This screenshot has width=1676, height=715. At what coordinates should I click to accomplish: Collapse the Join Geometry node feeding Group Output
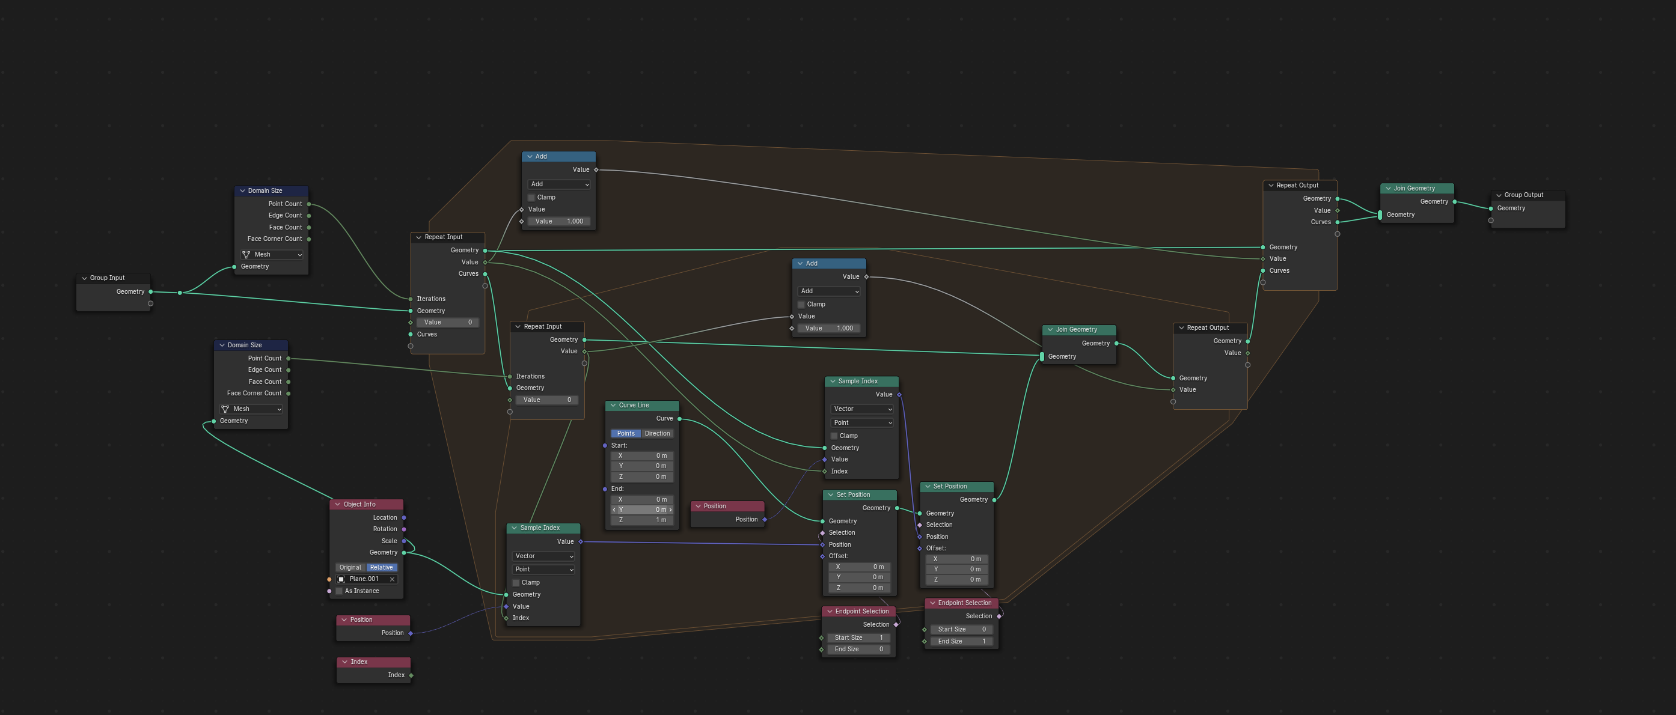click(1388, 189)
